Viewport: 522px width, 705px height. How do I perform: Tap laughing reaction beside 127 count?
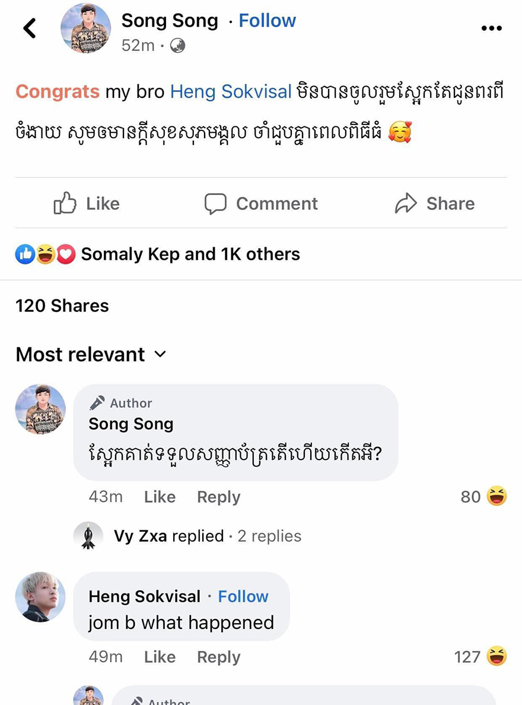click(496, 656)
